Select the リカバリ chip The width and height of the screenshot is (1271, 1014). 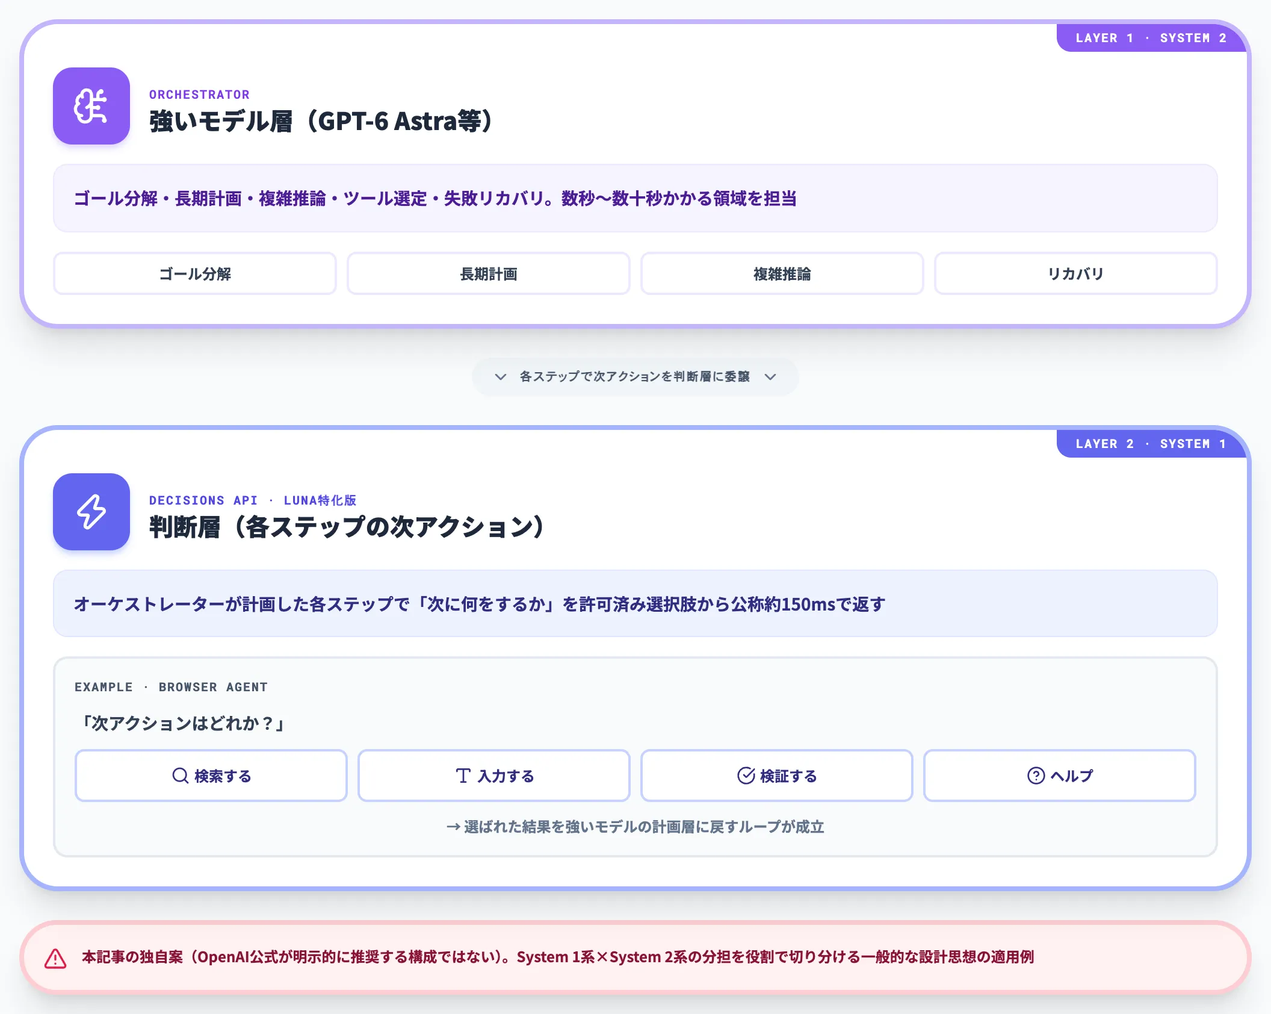pos(1076,274)
